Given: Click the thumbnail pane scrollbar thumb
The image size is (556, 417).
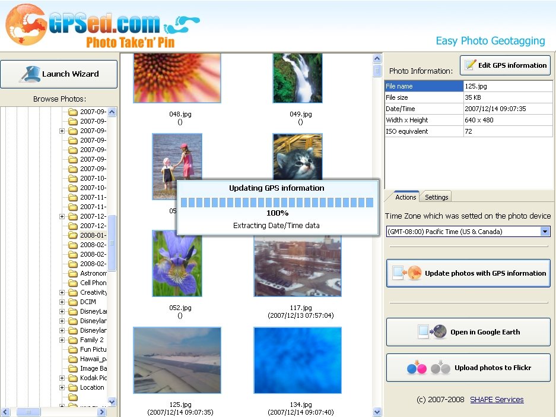Looking at the screenshot, I should point(377,71).
